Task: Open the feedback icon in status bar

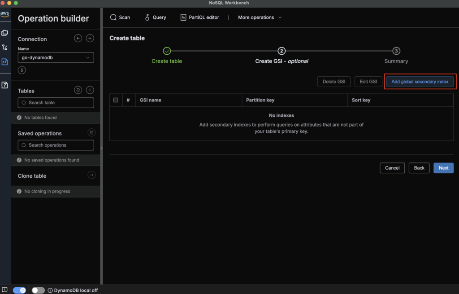Action: (x=4, y=290)
